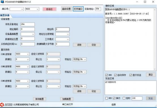Expand the 地址位过滤使能 dropdown
The image size is (157, 108).
coord(62,34)
